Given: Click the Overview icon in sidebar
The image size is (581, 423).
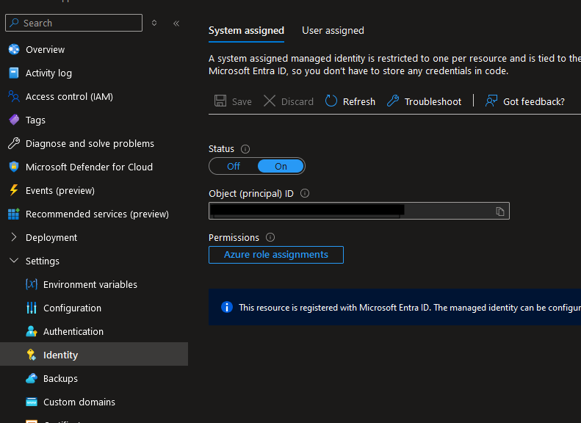Looking at the screenshot, I should [13, 49].
